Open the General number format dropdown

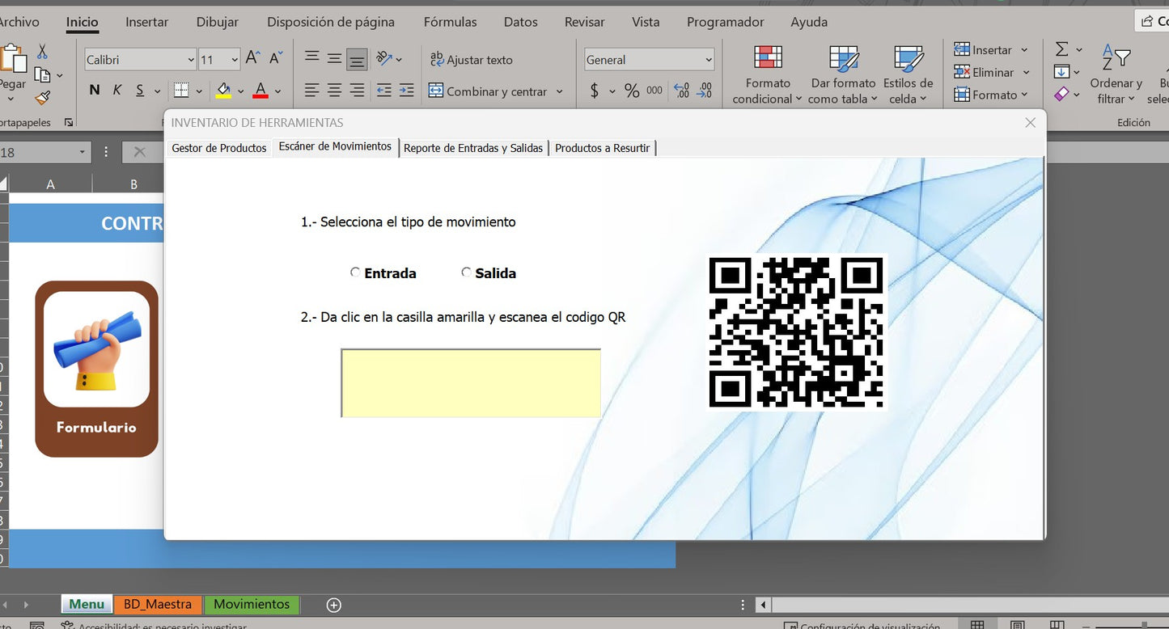(x=709, y=60)
